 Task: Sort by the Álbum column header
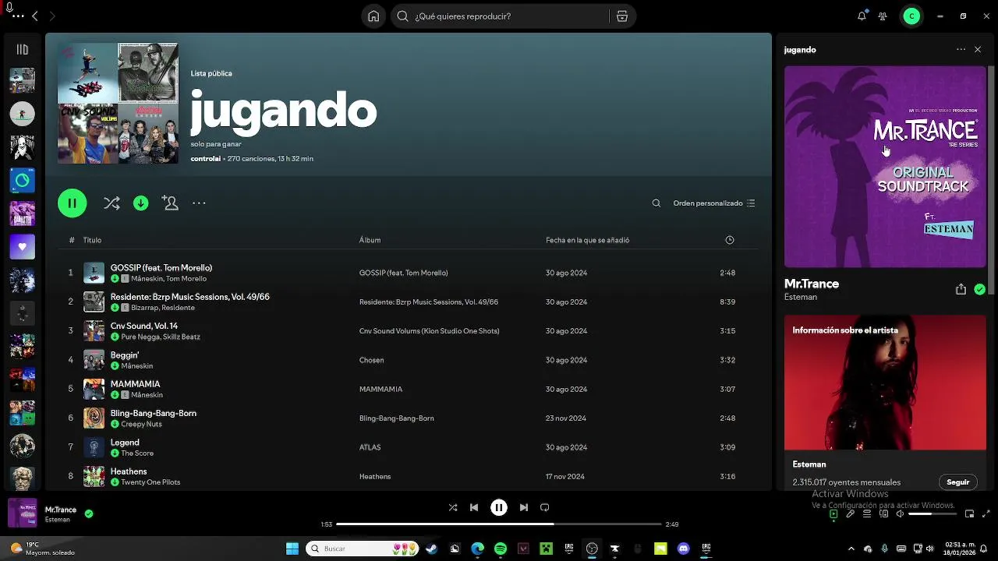pos(370,240)
